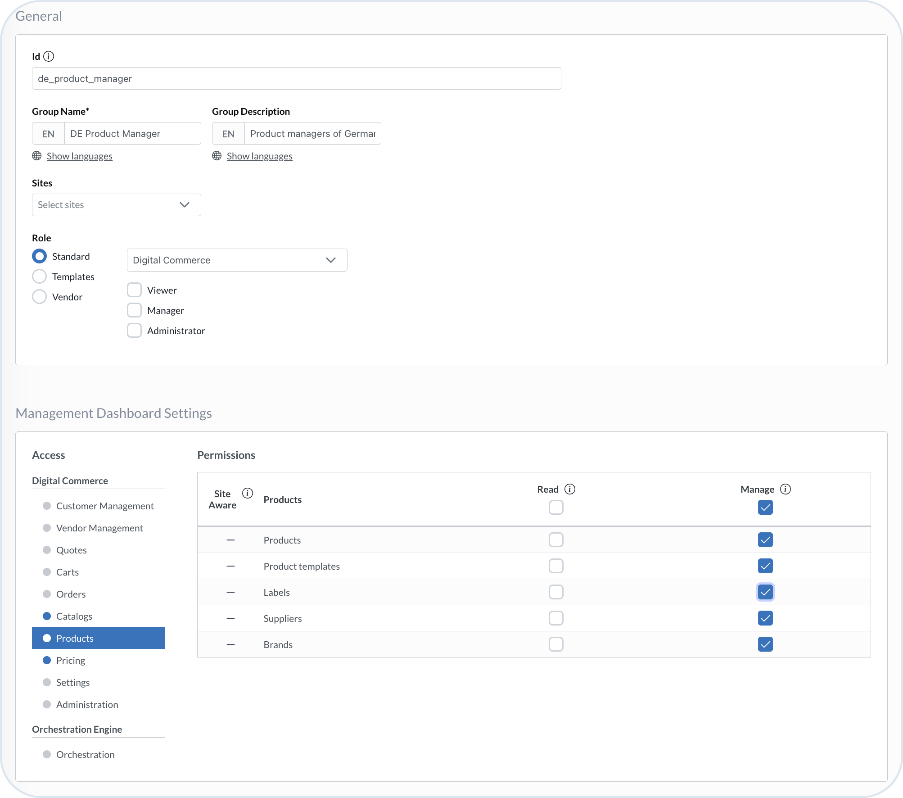Open Customer Management access section

104,506
